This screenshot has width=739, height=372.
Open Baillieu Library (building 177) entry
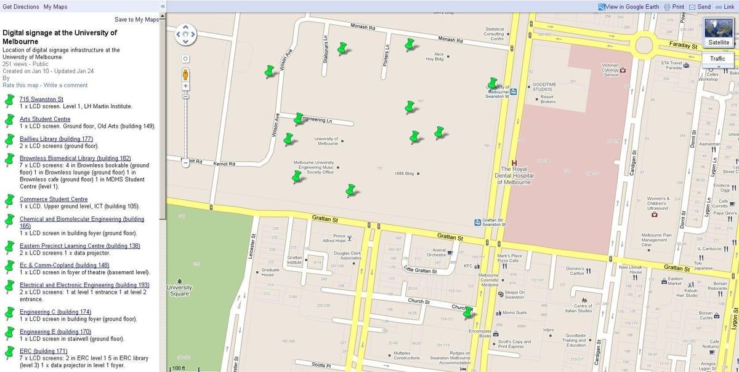click(56, 139)
